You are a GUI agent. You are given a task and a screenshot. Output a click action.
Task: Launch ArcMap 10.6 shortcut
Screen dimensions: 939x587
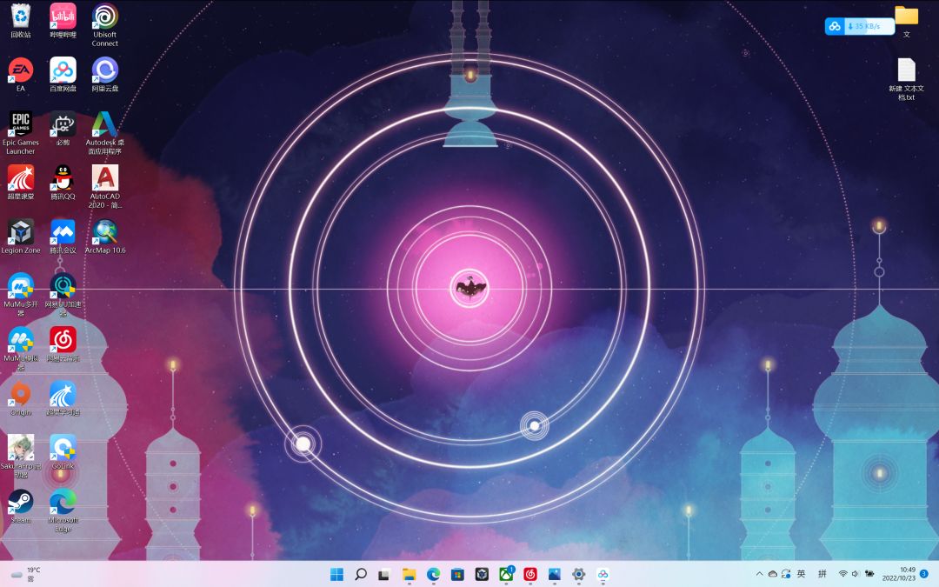[105, 237]
